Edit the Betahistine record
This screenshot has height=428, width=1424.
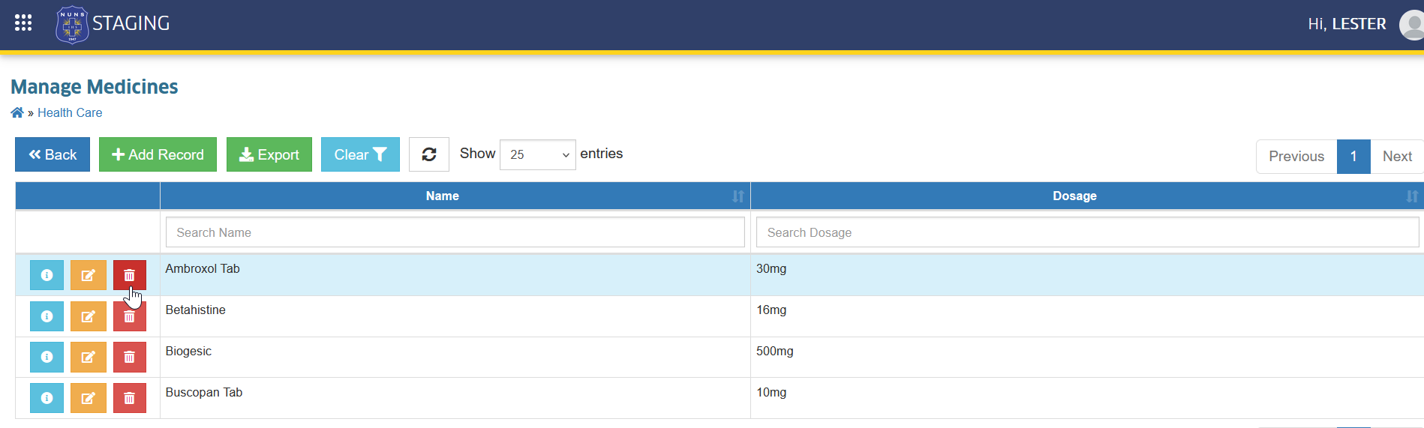(x=89, y=316)
